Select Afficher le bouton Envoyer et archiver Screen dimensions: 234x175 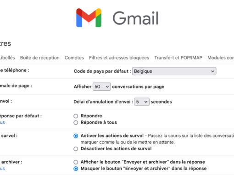click(x=76, y=162)
